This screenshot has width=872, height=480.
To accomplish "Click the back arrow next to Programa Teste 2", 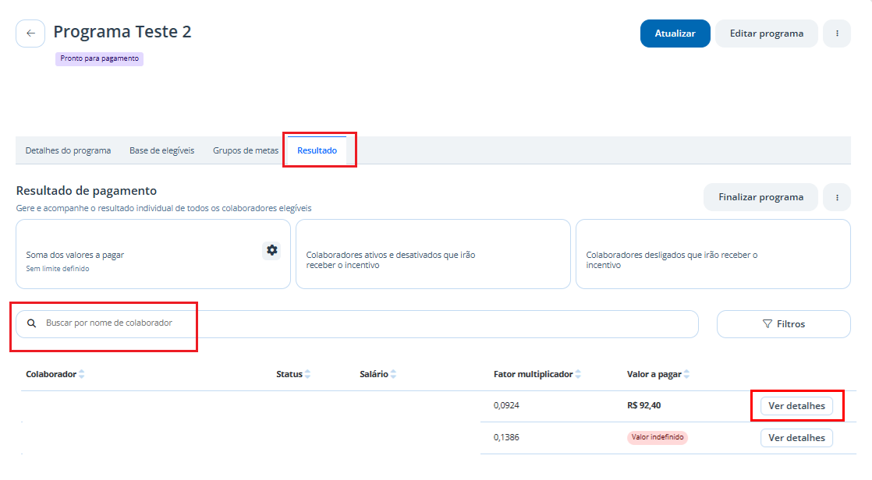I will (30, 34).
